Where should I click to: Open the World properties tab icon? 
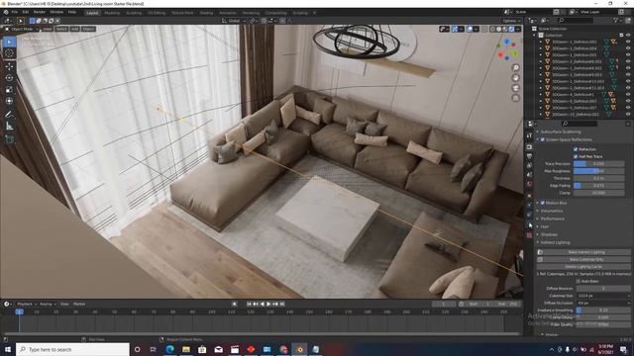[x=529, y=184]
